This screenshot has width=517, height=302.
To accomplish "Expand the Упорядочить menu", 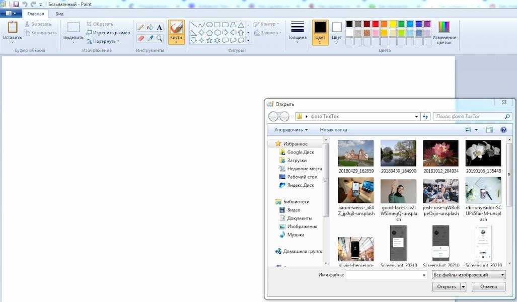I will (291, 130).
